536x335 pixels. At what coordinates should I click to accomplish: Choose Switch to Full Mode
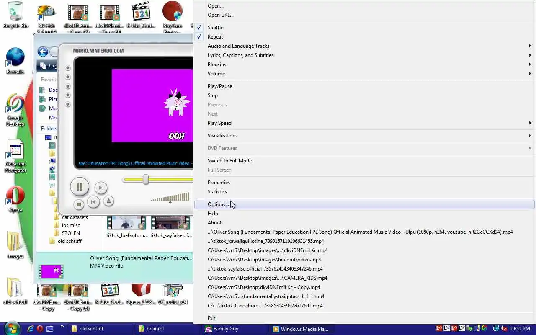coord(364,161)
